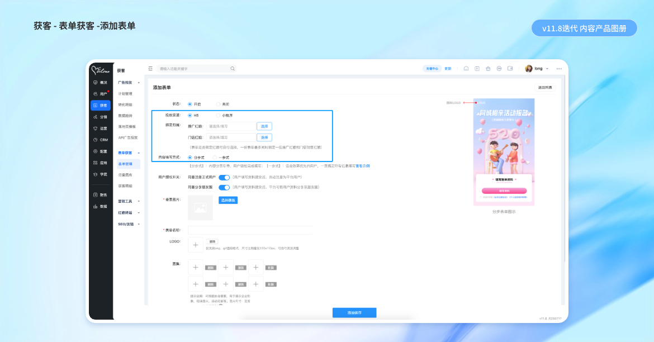Open the 学院 academy sidebar icon
The width and height of the screenshot is (654, 342).
click(96, 174)
